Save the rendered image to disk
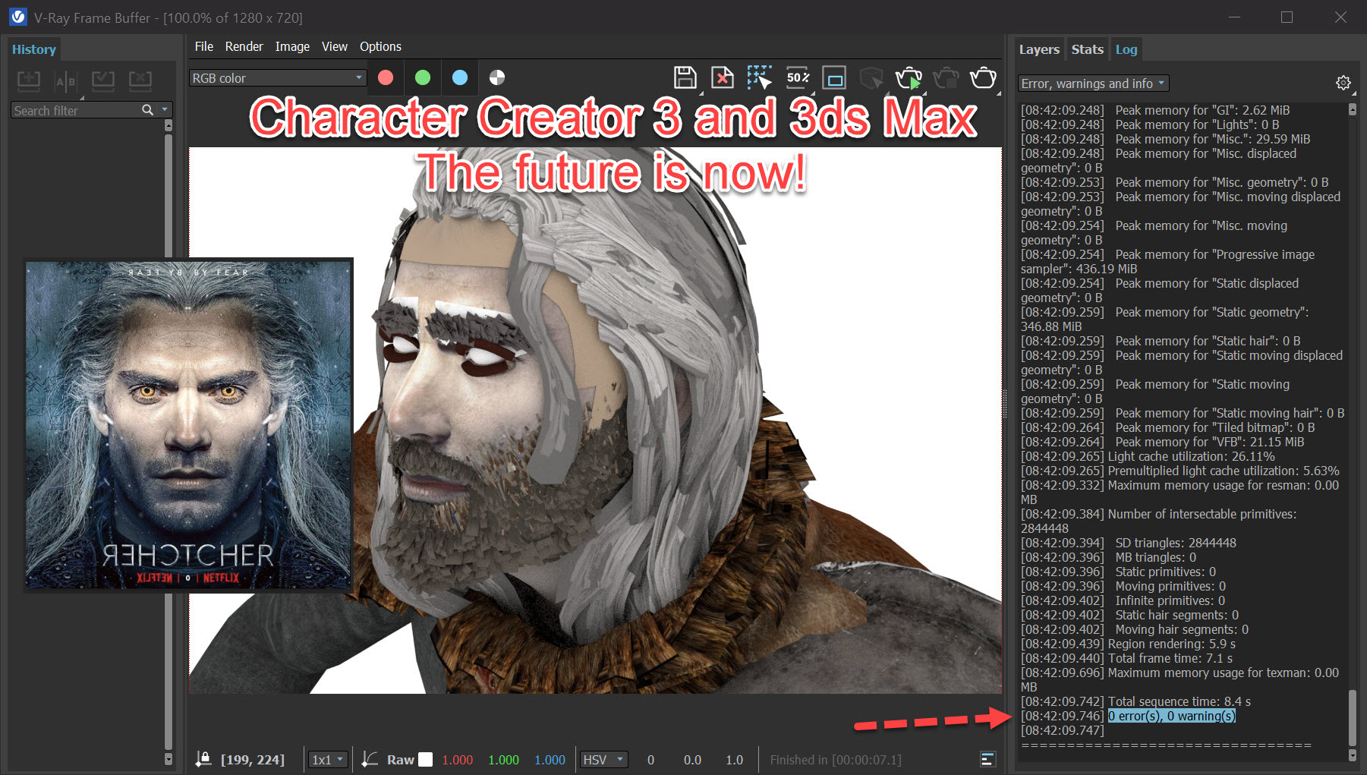 pyautogui.click(x=685, y=77)
